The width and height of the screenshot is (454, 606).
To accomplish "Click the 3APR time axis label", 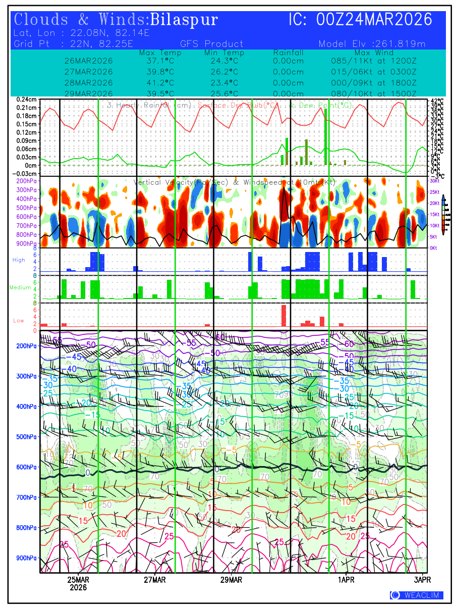I will click(x=422, y=579).
